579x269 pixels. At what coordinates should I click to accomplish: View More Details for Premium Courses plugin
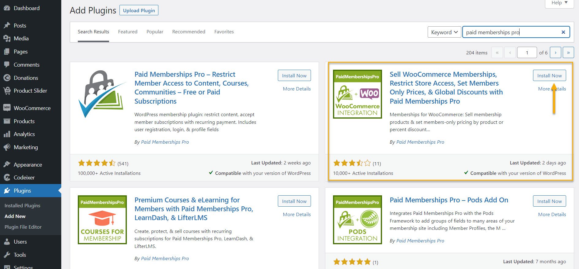(x=297, y=215)
